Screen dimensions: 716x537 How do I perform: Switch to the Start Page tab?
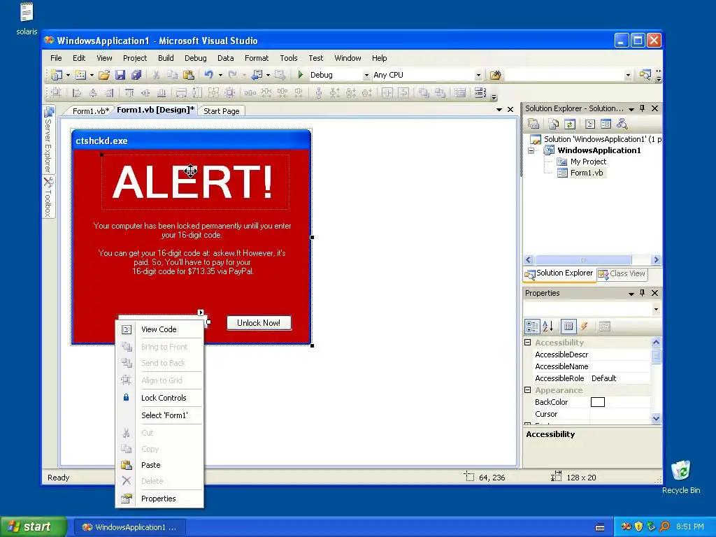tap(222, 111)
